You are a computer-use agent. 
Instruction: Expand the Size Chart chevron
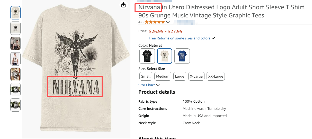pyautogui.click(x=158, y=85)
